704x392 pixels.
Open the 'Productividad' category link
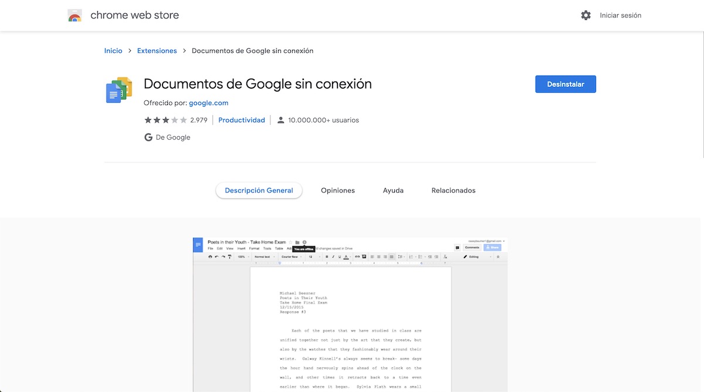click(x=242, y=120)
